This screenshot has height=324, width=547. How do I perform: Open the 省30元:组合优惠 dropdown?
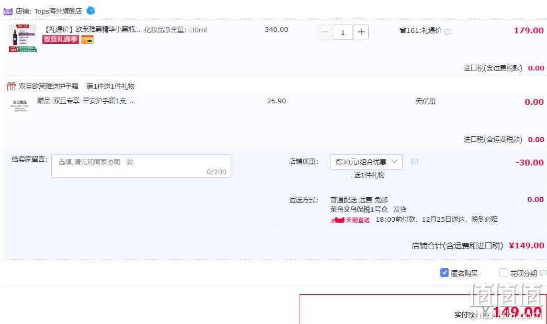366,162
